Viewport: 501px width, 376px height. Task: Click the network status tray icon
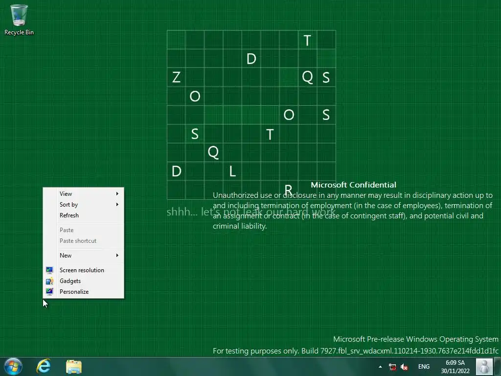392,367
